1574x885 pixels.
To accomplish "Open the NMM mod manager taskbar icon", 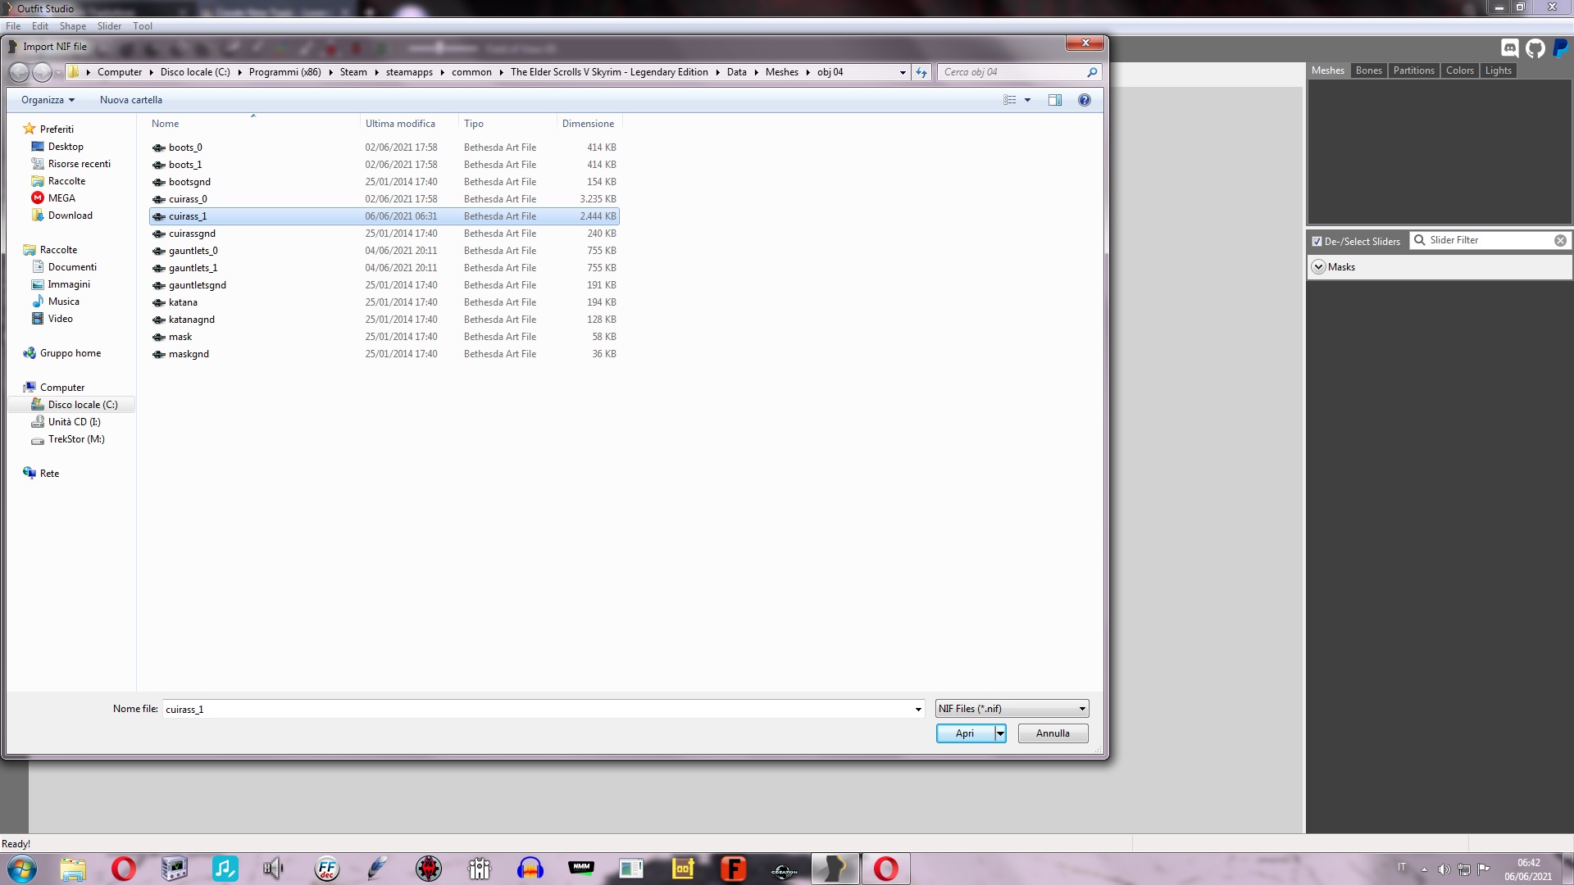I will (581, 869).
